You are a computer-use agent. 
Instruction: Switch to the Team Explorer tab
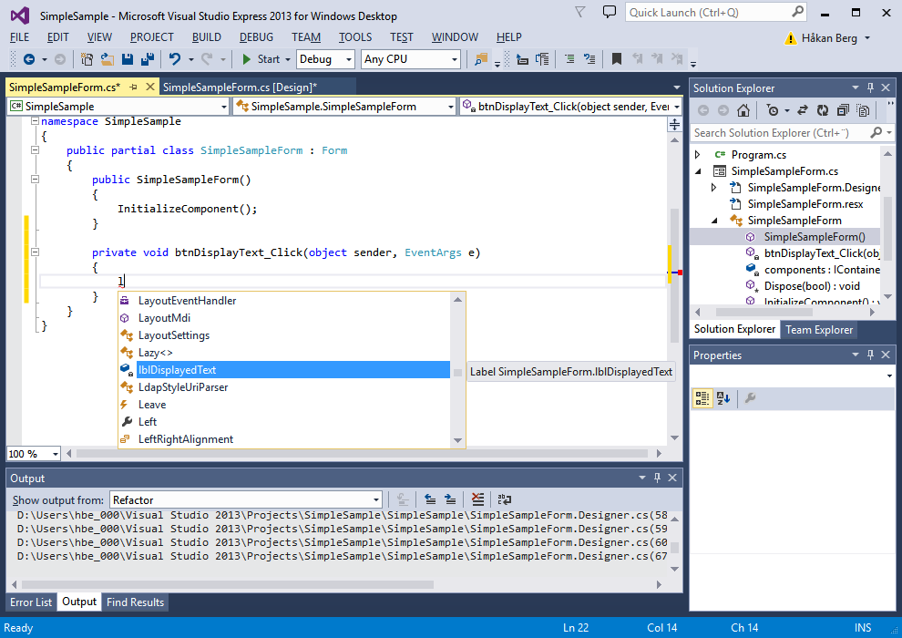click(819, 330)
